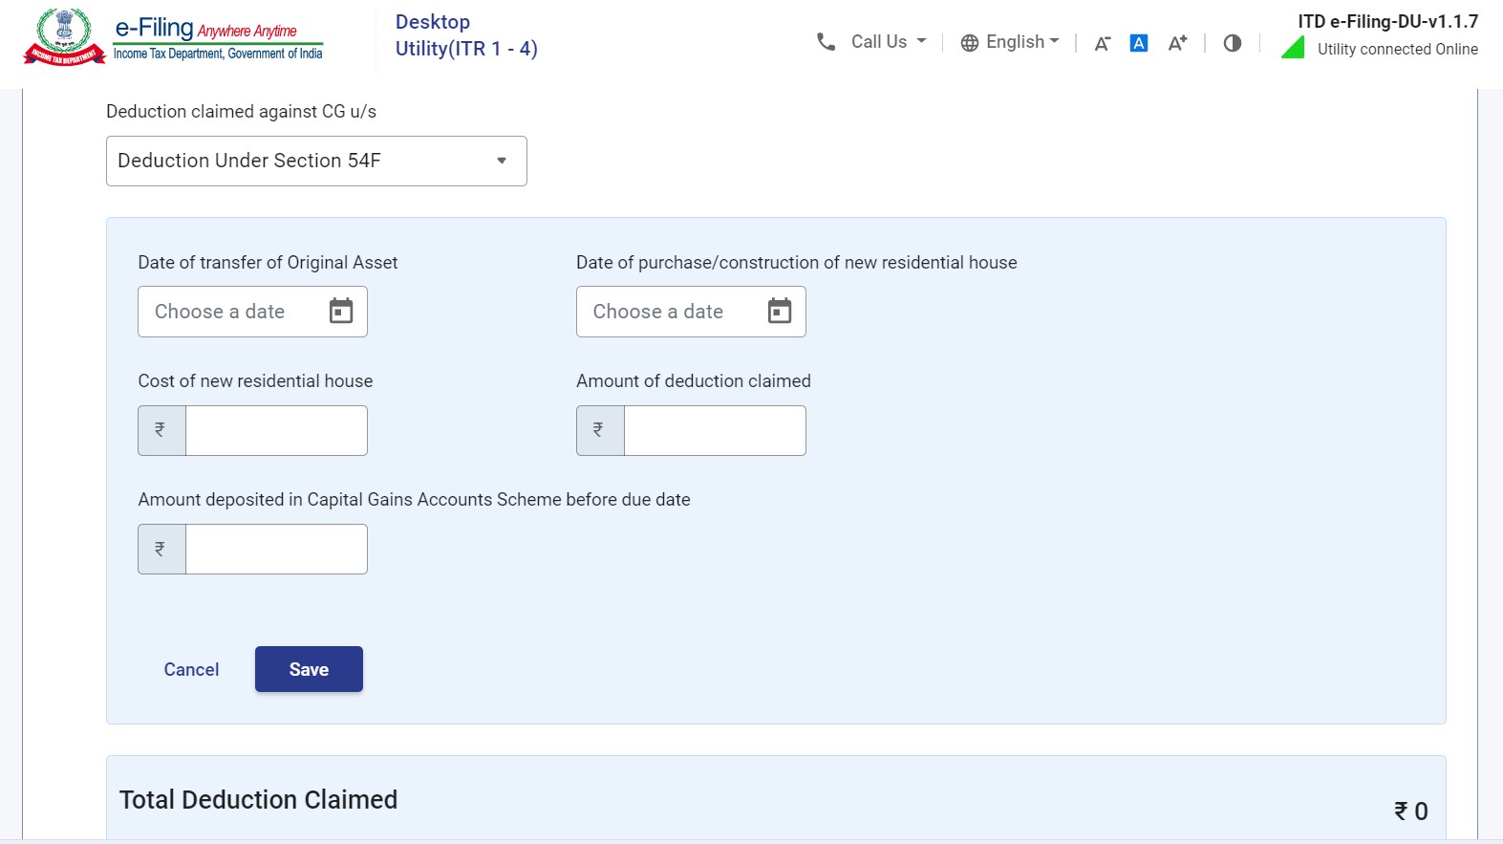
Task: Decrease font size with the A- icon
Action: click(x=1102, y=43)
